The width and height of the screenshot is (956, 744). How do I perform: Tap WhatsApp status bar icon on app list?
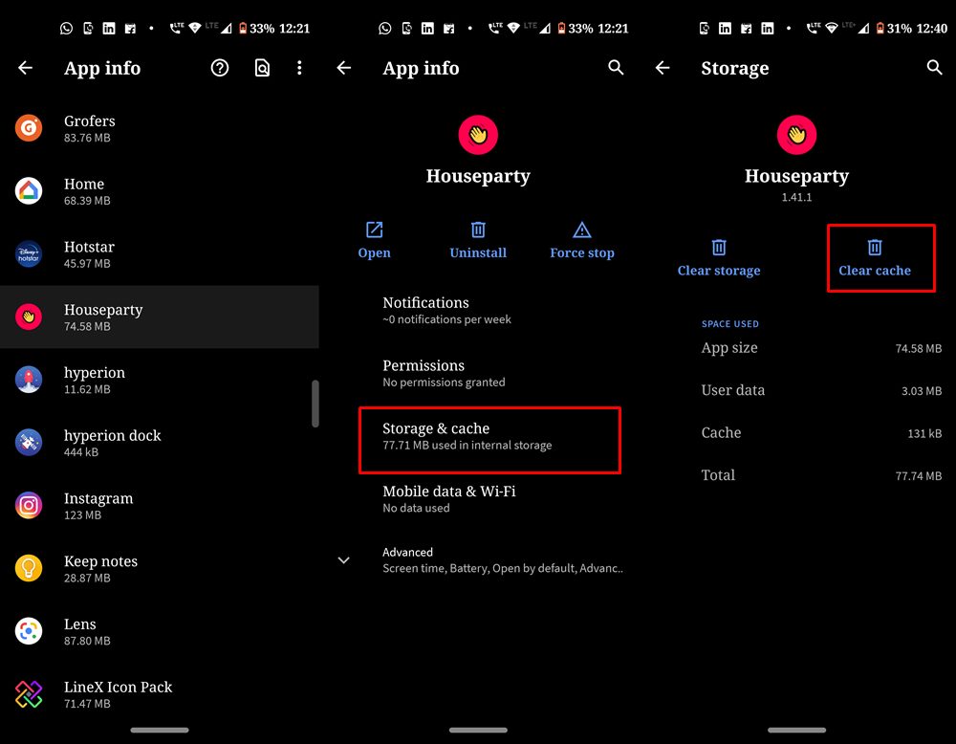click(x=67, y=28)
